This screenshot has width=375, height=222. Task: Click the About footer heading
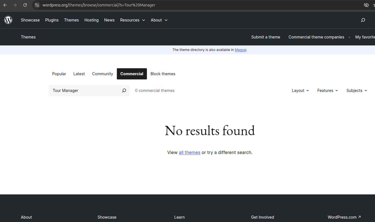coord(26,217)
